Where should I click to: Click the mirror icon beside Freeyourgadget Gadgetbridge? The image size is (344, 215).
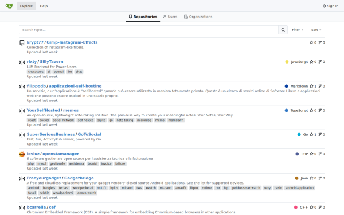coord(22,178)
